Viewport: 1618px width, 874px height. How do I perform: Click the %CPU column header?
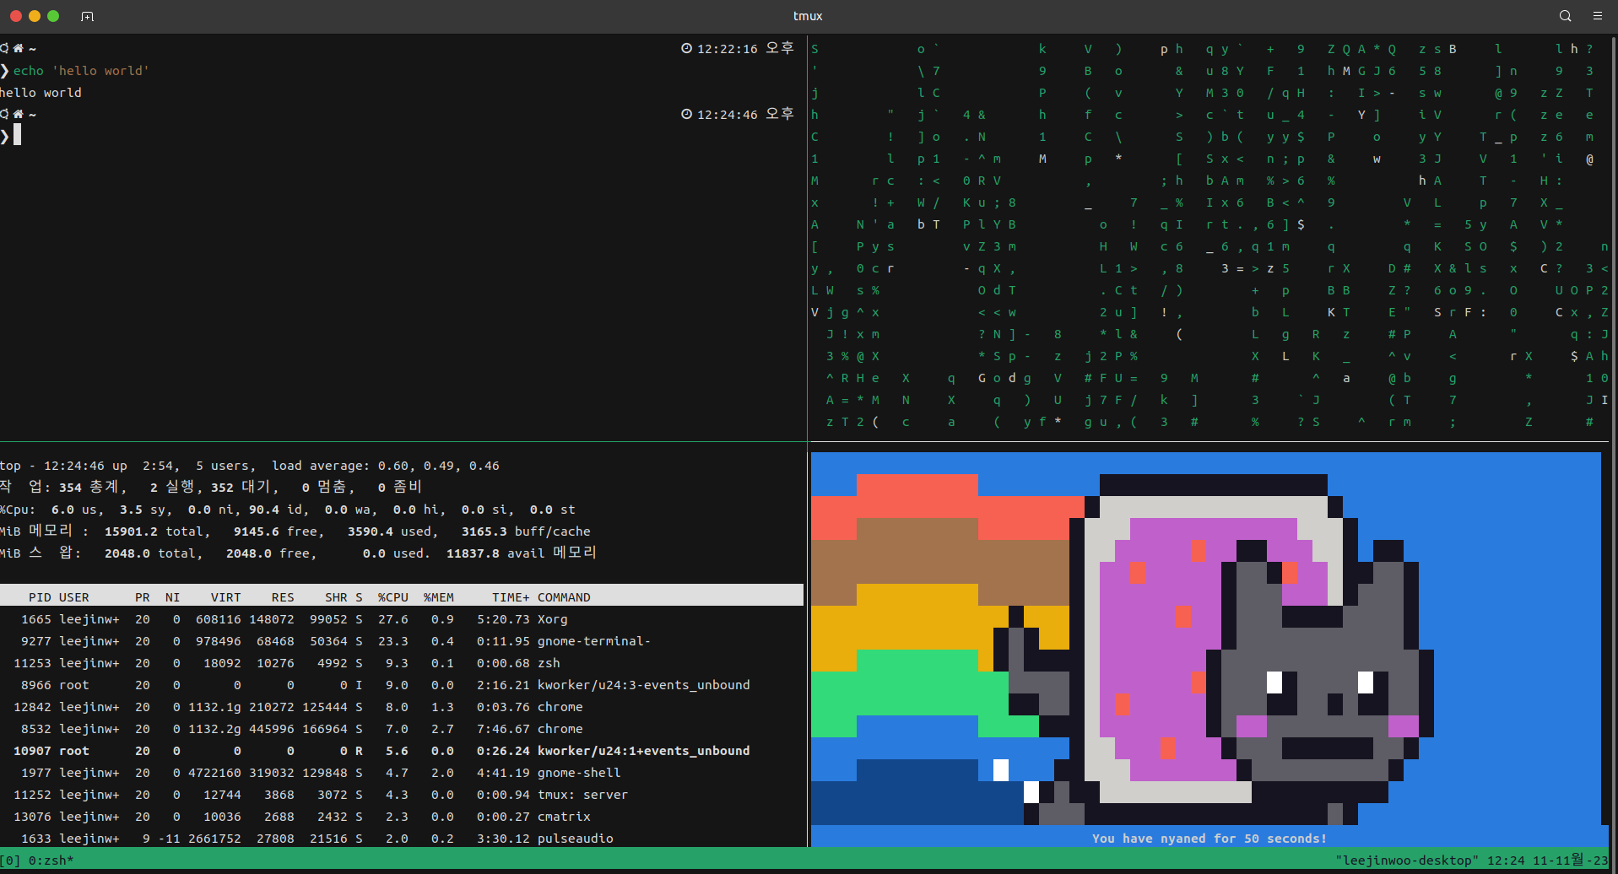click(x=393, y=597)
